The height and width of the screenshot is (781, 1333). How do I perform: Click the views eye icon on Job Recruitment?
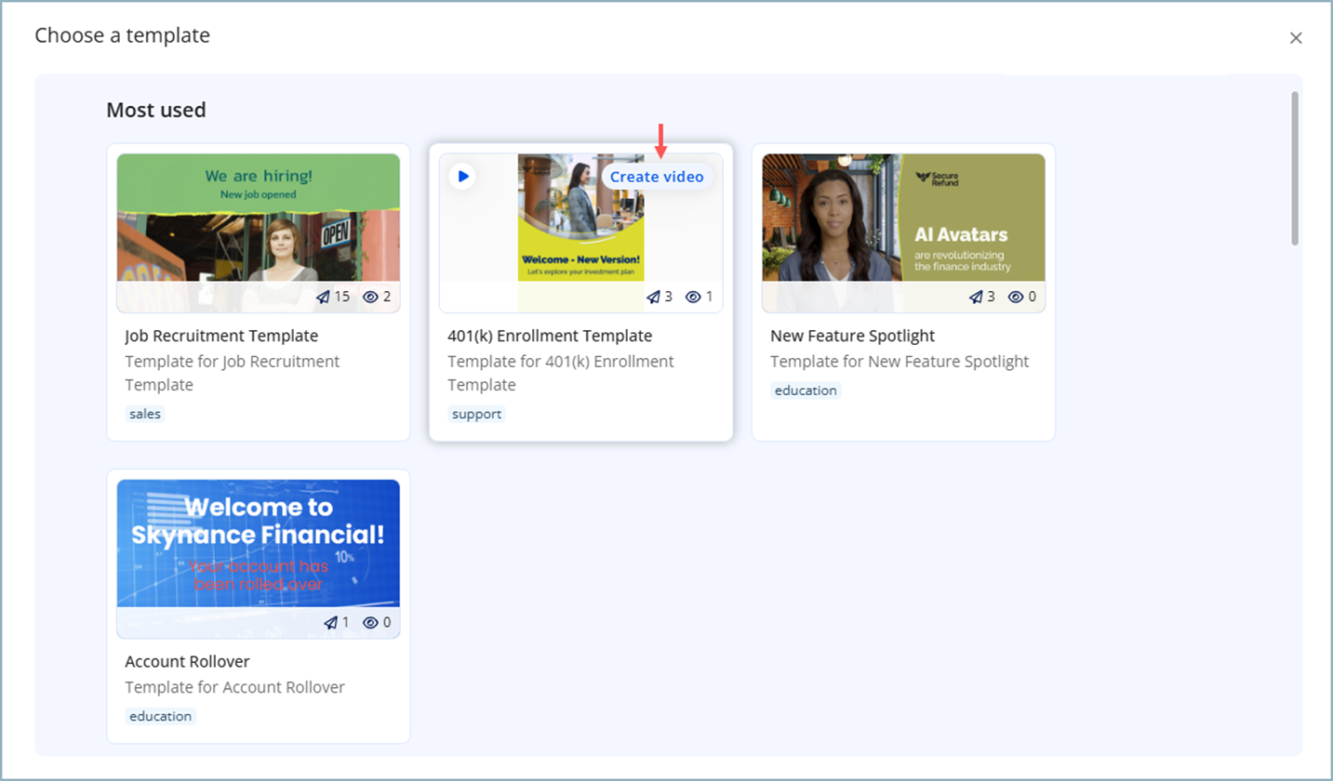click(x=370, y=298)
